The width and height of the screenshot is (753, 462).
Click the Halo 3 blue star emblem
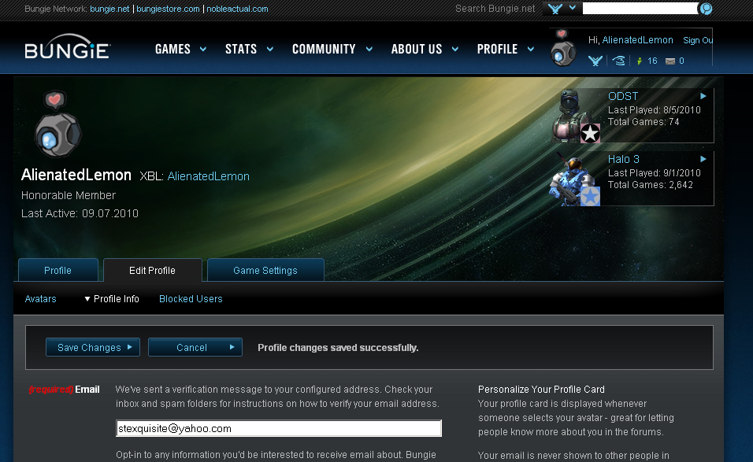pyautogui.click(x=590, y=196)
